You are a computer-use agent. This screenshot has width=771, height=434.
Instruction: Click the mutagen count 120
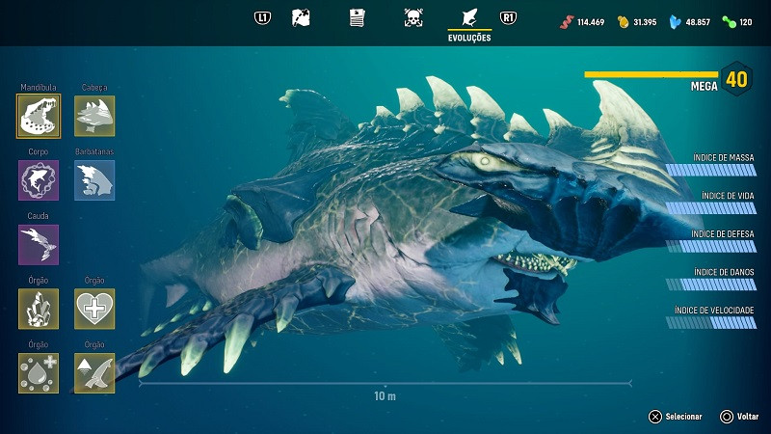745,22
